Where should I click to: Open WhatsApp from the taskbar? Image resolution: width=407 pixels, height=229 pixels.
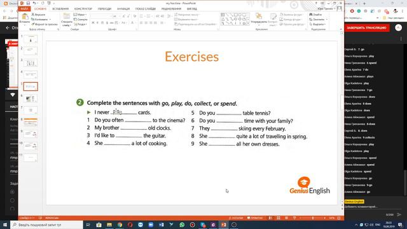pyautogui.click(x=182, y=225)
